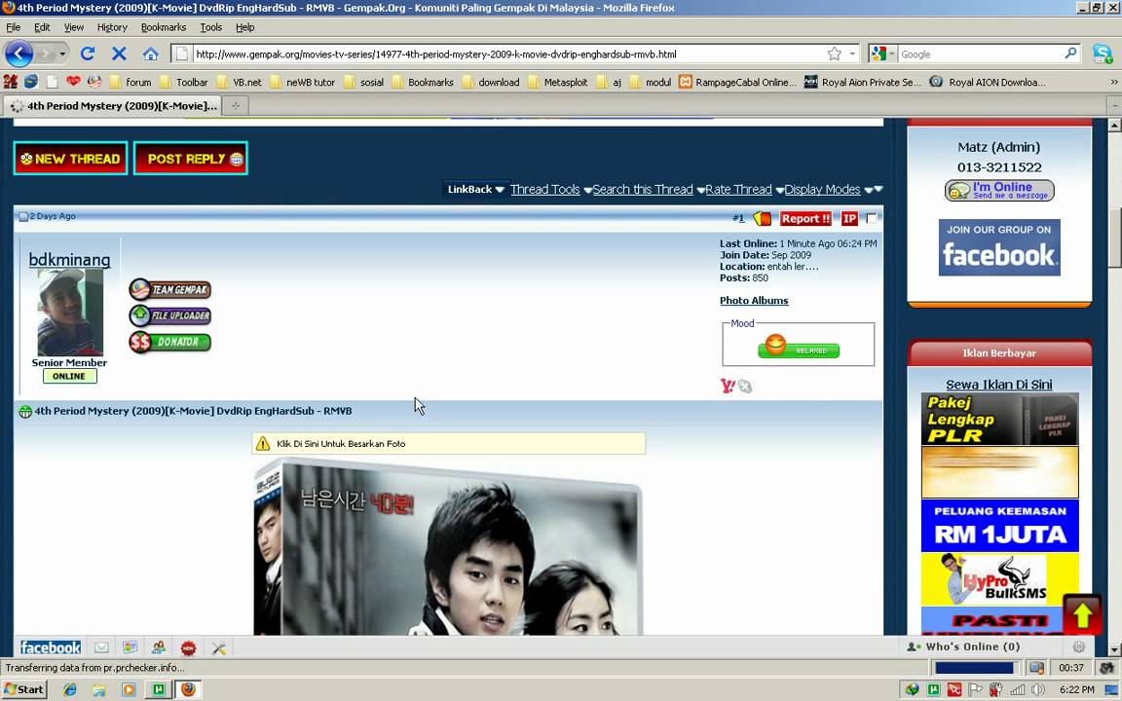The width and height of the screenshot is (1122, 701).
Task: Open the chat settings gear icon
Action: click(x=1078, y=646)
